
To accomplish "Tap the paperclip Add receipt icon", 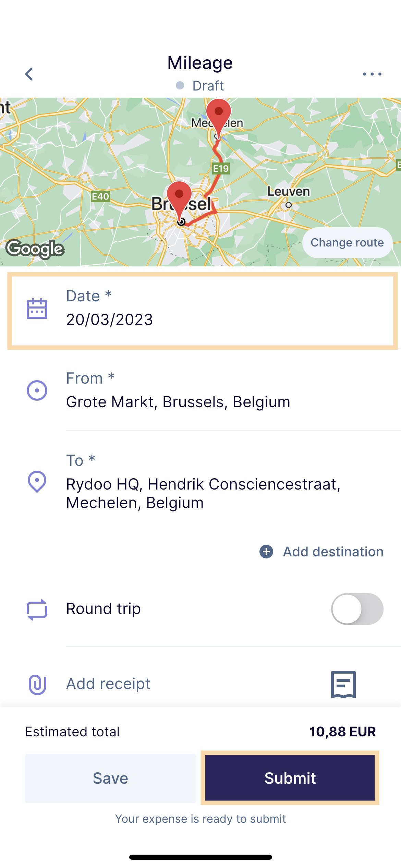I will pos(37,684).
